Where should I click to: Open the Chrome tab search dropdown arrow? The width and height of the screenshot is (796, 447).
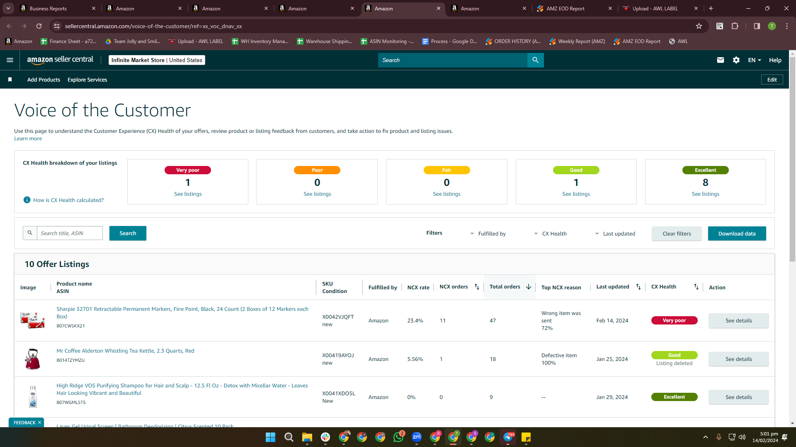8,8
